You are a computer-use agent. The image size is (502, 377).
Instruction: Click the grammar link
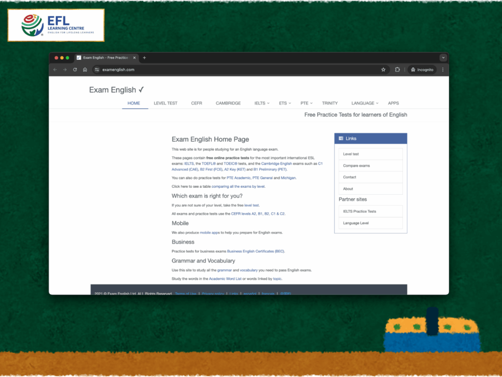pyautogui.click(x=225, y=270)
